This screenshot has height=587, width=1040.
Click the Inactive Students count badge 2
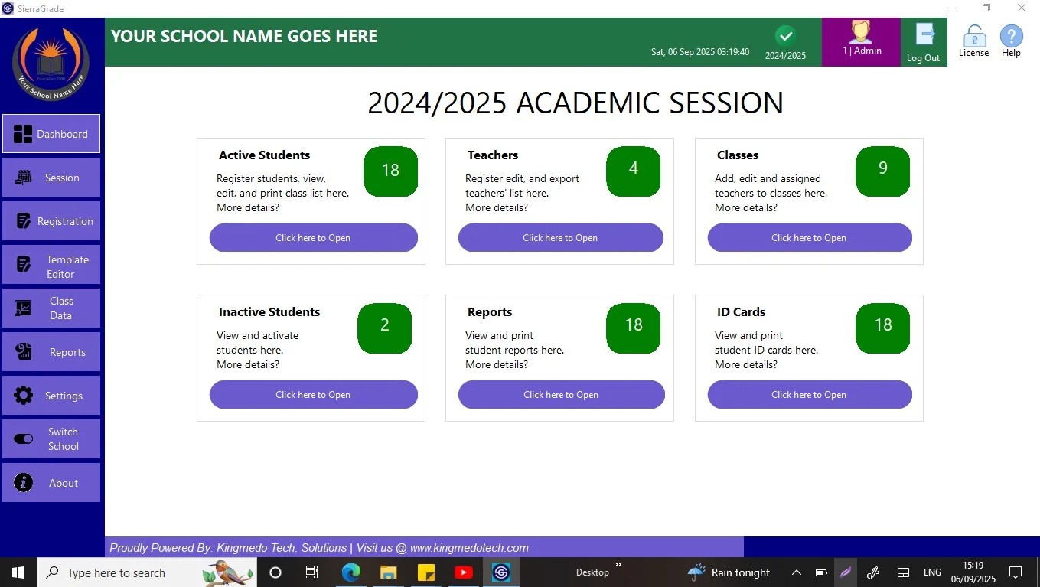384,328
